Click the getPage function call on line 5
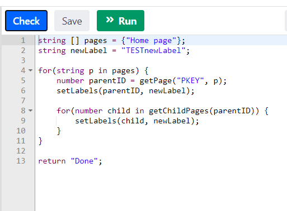The image size is (287, 211). (156, 81)
